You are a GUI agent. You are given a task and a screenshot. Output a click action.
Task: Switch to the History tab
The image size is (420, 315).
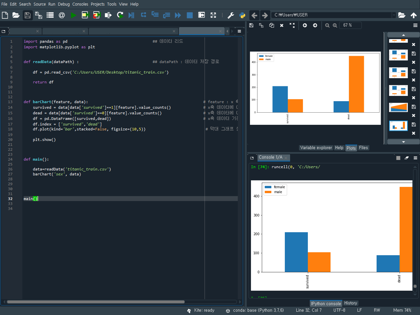[x=351, y=303]
